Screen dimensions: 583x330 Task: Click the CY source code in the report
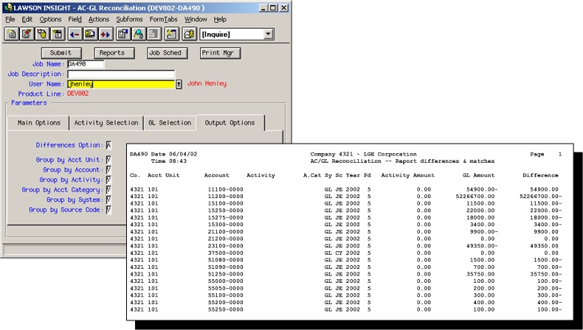click(x=339, y=253)
